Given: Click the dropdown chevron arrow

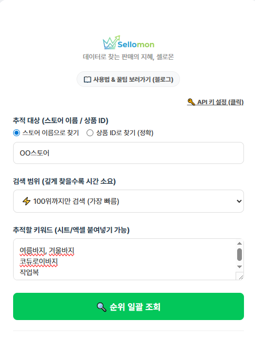Looking at the screenshot, I should click(x=239, y=201).
